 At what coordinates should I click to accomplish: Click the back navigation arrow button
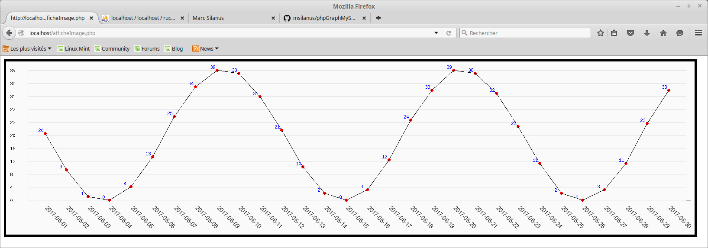click(9, 33)
